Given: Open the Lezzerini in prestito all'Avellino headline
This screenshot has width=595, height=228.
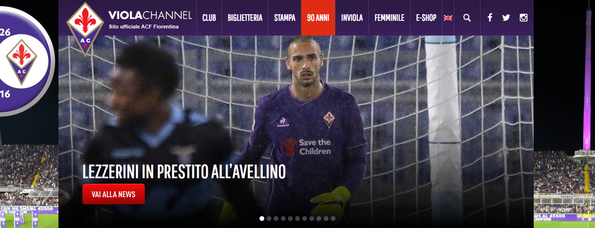Looking at the screenshot, I should coord(184,172).
